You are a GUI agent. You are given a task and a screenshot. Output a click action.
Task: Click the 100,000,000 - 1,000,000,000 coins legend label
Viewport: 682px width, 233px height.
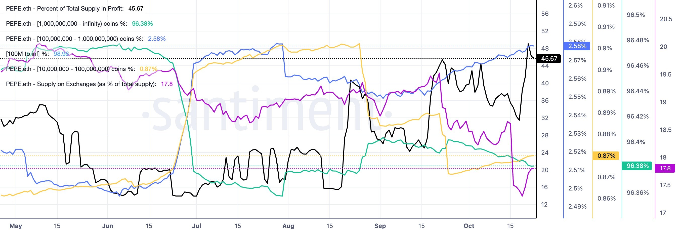(86, 39)
